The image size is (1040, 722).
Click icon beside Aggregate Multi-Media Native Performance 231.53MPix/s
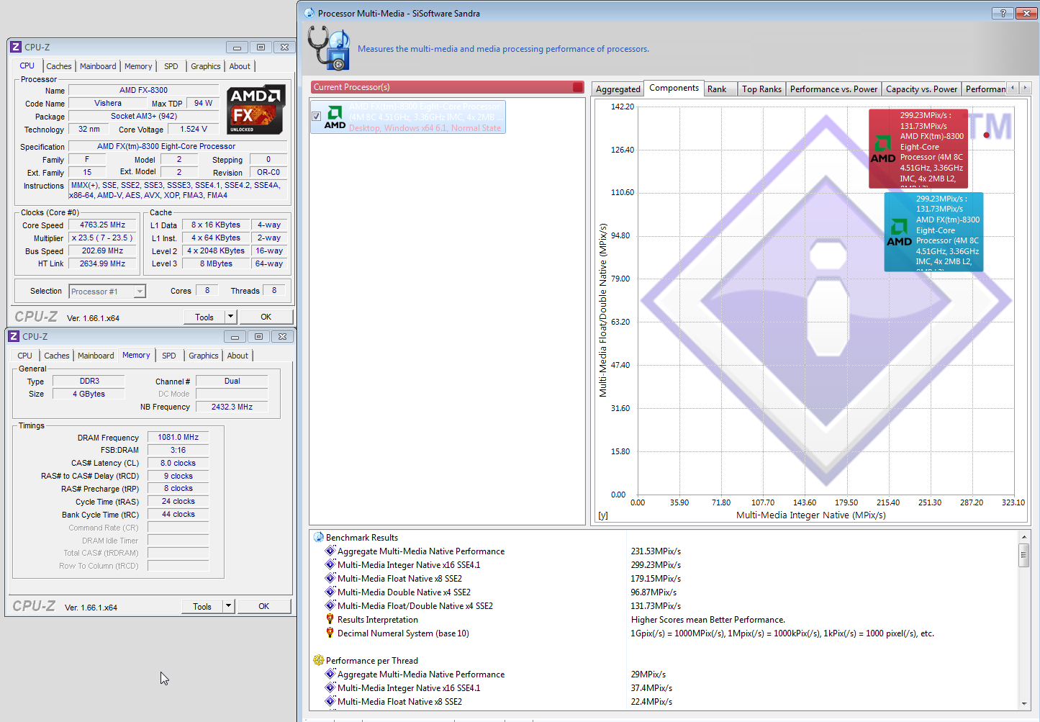(330, 551)
